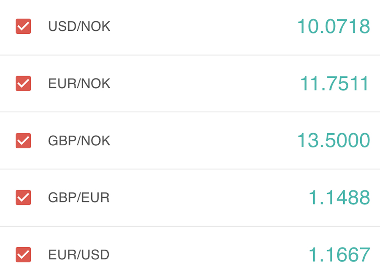Toggle the EUR/NOK checkbox off
Screen dimensions: 380x278
click(23, 84)
